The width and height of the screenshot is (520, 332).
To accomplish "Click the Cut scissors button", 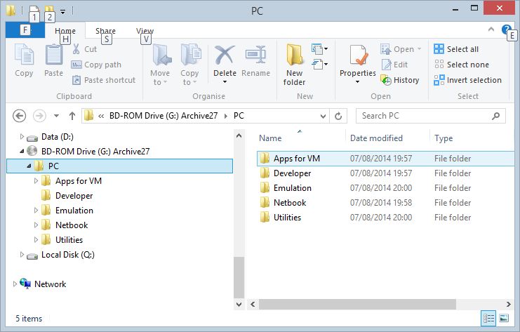I will tap(84, 49).
